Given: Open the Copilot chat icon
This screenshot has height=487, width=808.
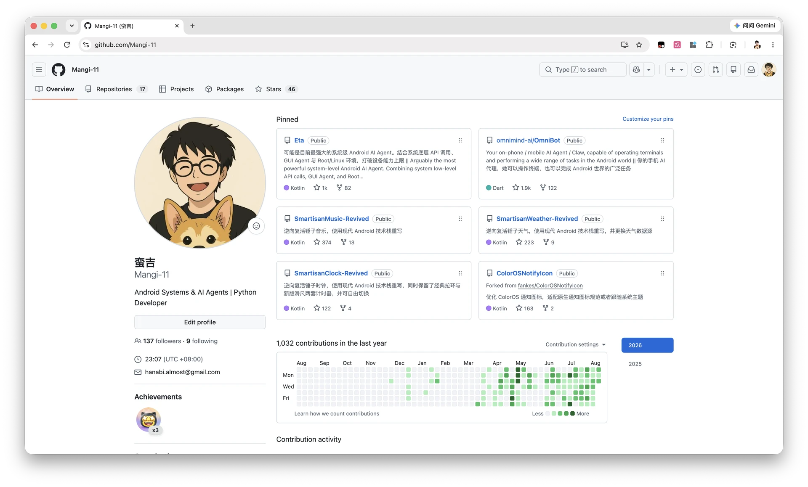Looking at the screenshot, I should (636, 70).
